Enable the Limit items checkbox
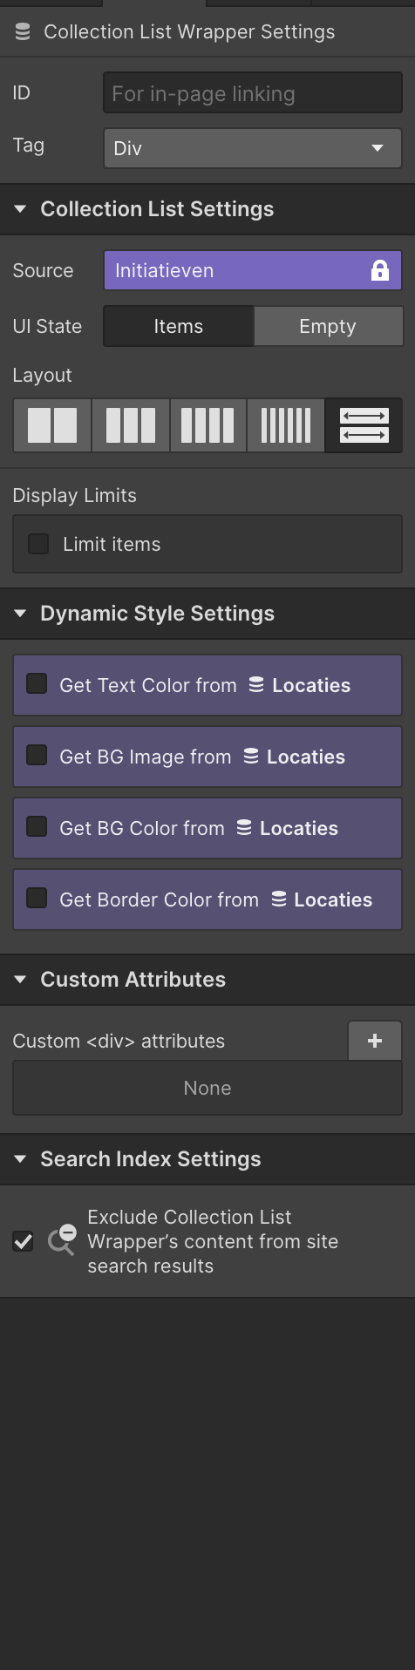Image resolution: width=415 pixels, height=1670 pixels. point(38,544)
